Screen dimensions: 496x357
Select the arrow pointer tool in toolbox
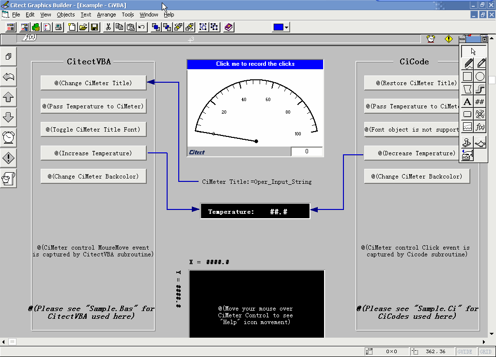473,51
